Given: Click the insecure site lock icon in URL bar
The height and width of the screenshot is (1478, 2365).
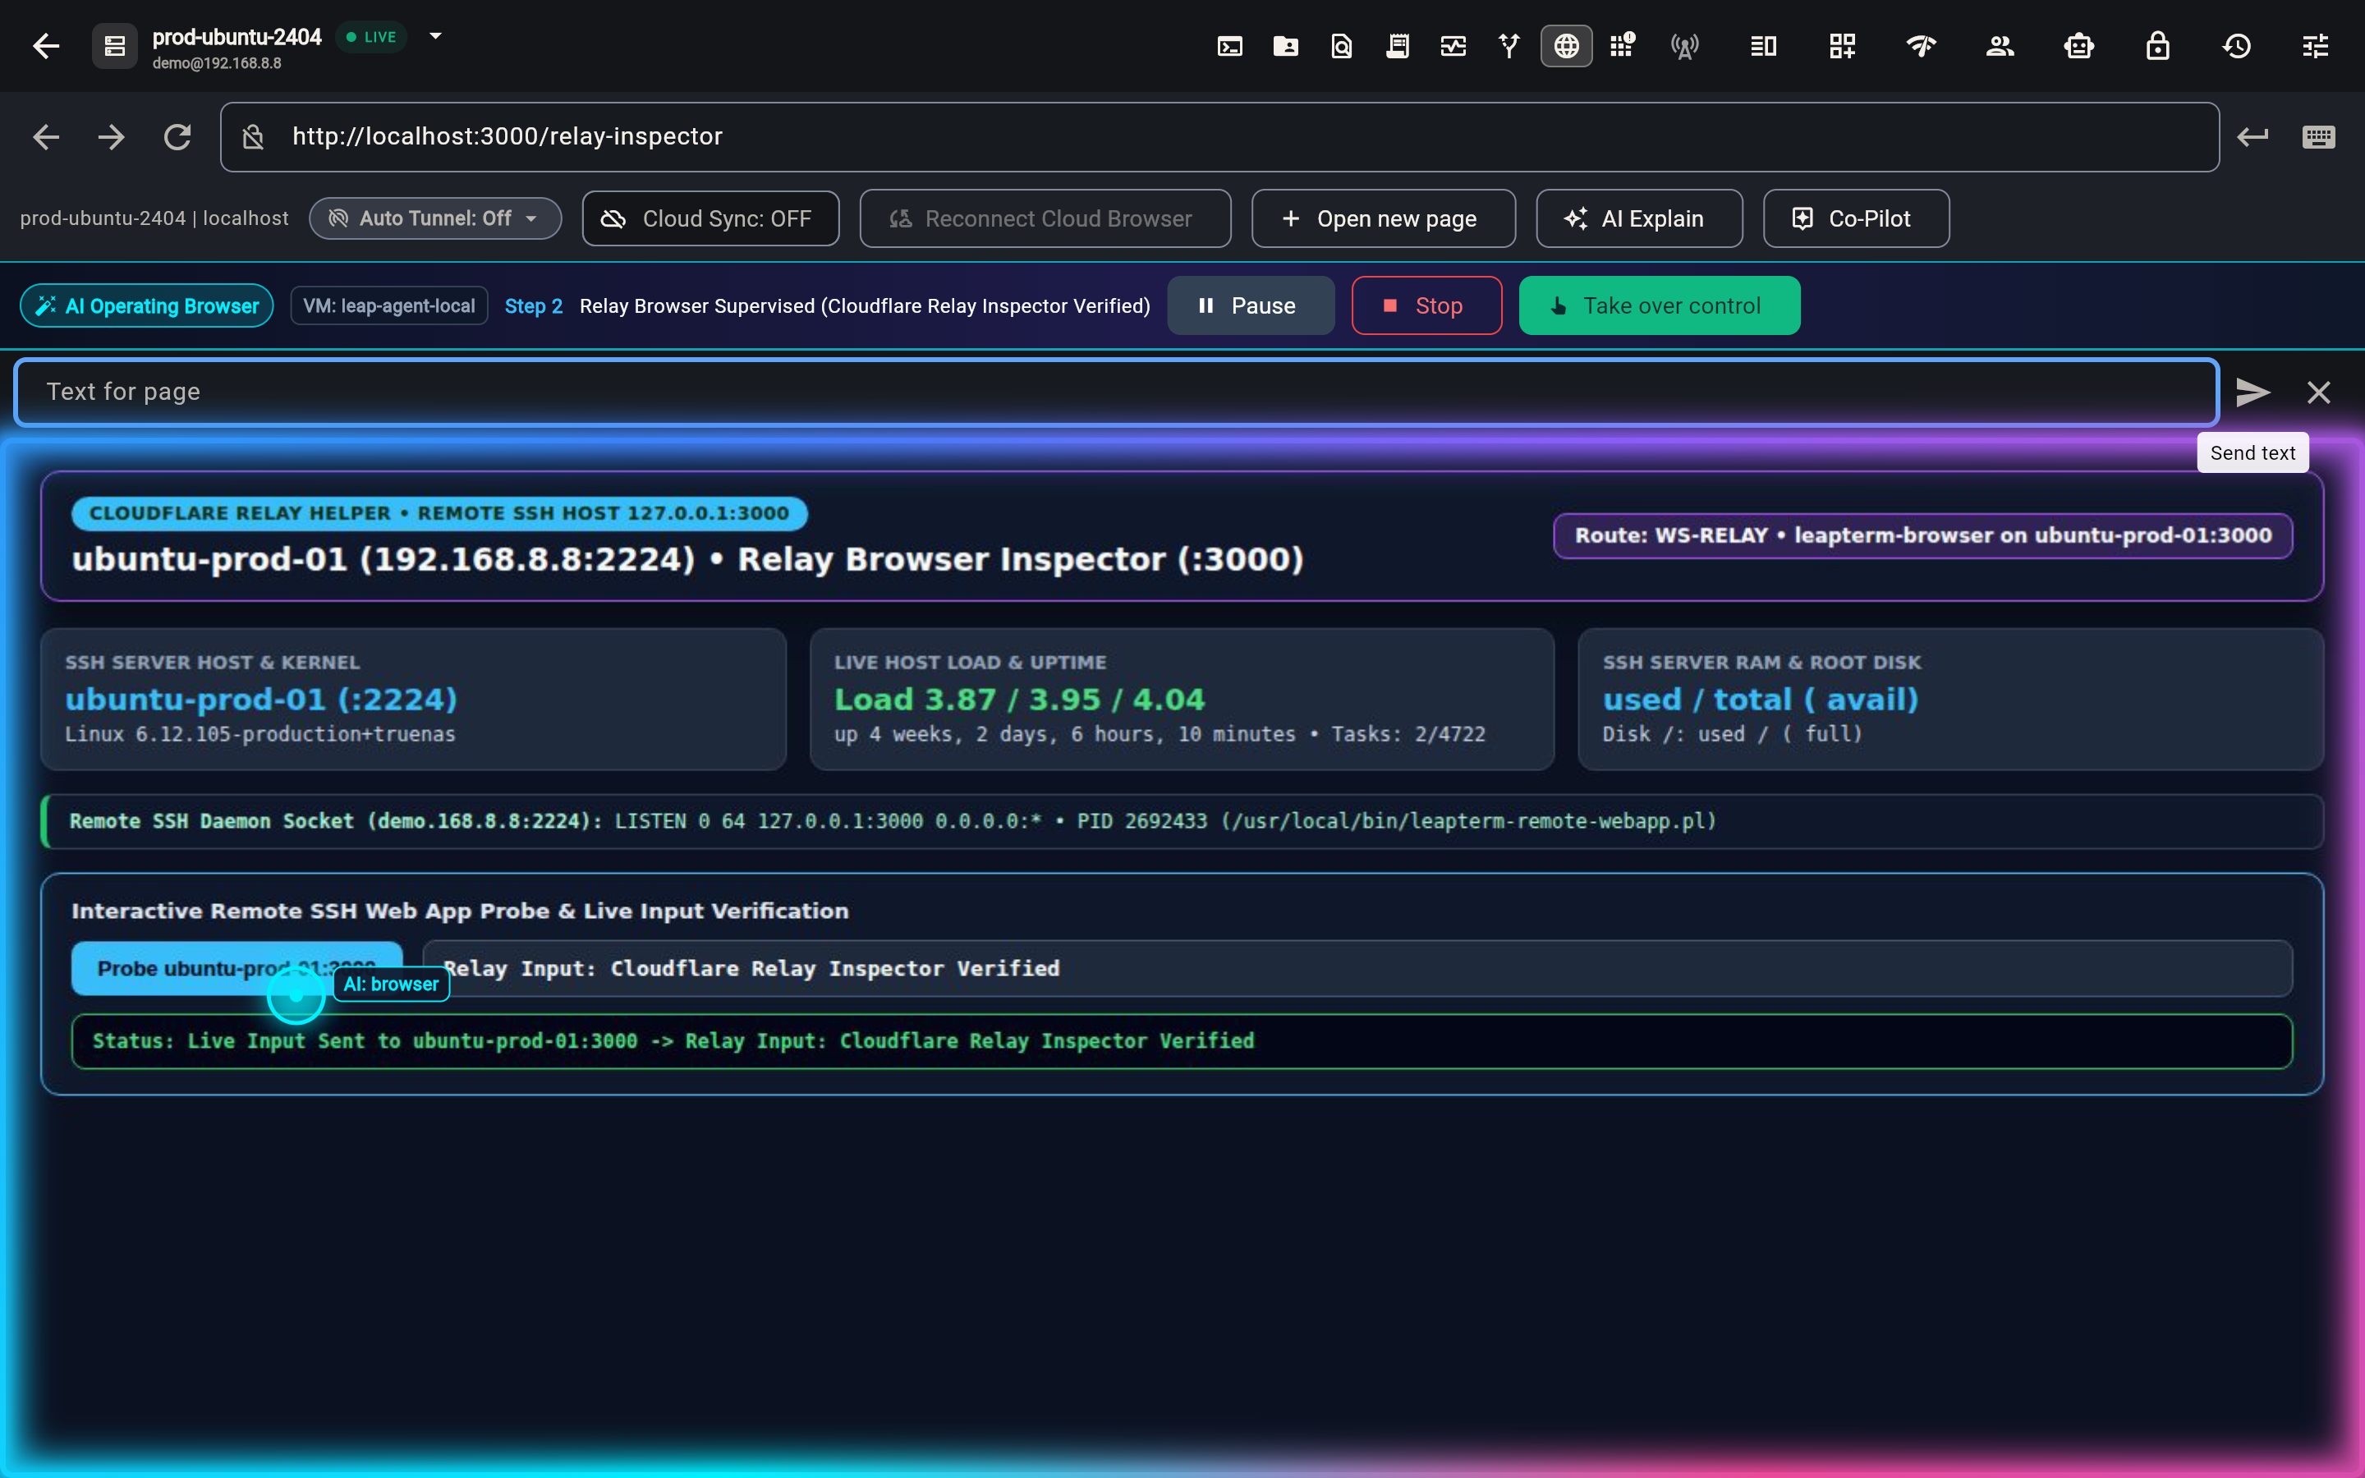Looking at the screenshot, I should (x=253, y=137).
